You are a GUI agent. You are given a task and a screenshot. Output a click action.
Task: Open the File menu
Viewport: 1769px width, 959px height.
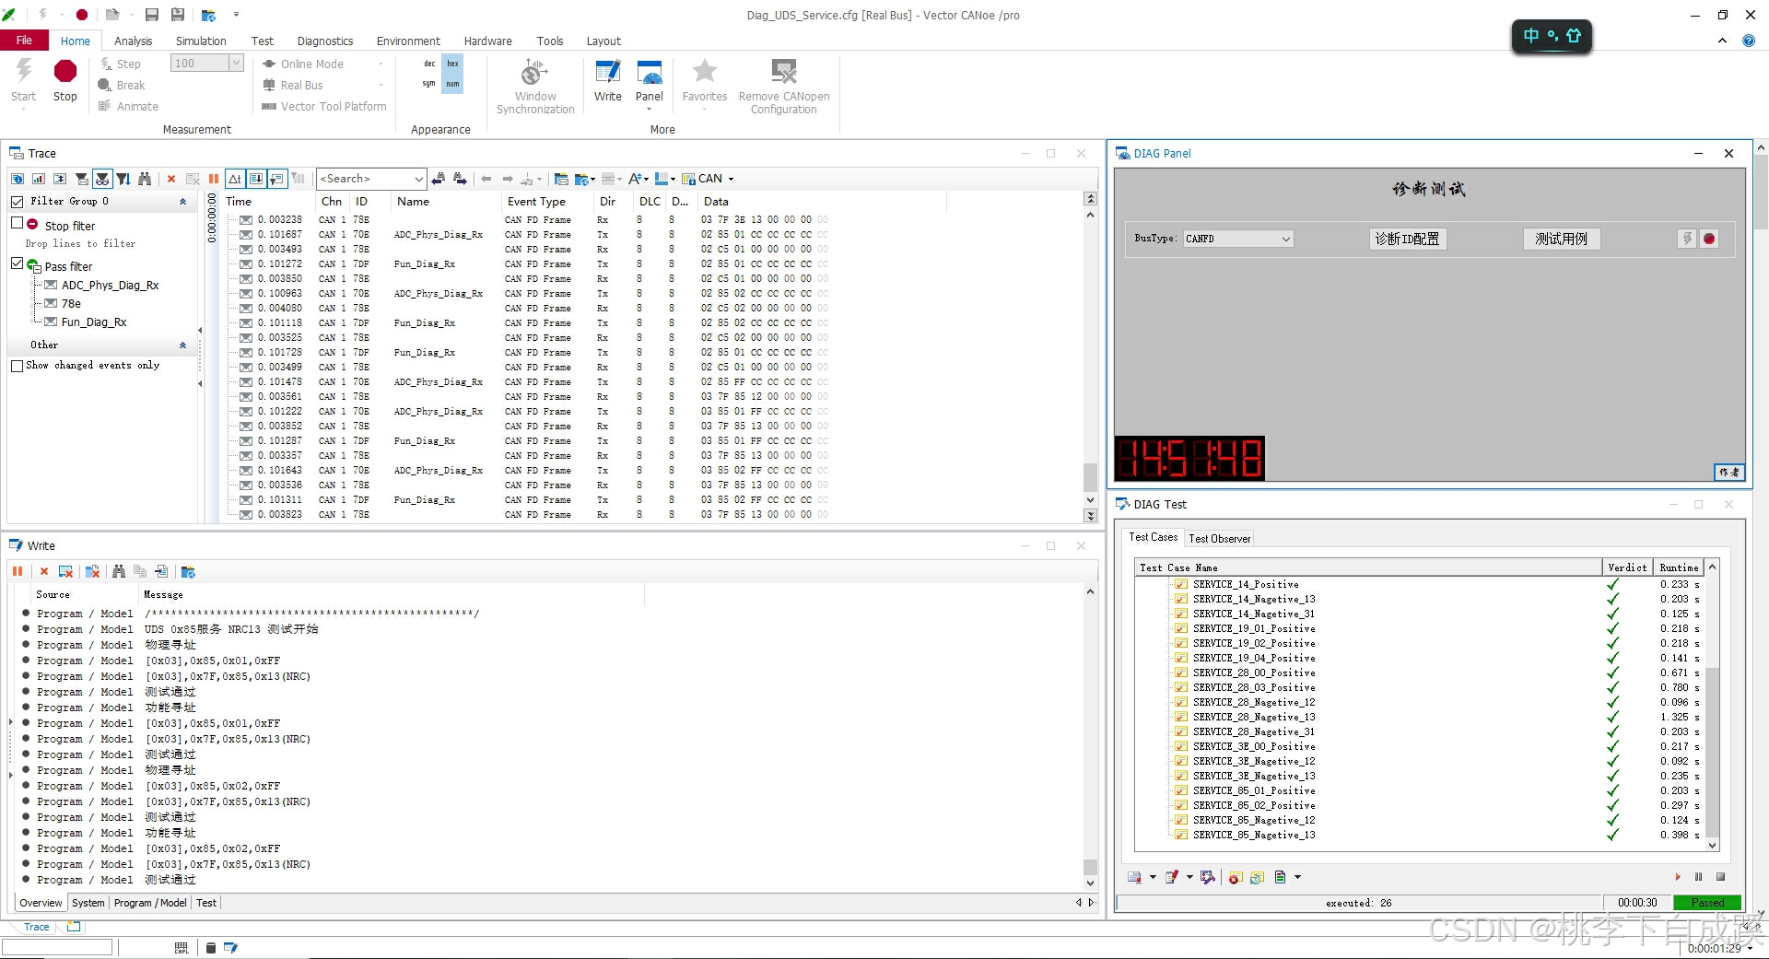click(24, 41)
